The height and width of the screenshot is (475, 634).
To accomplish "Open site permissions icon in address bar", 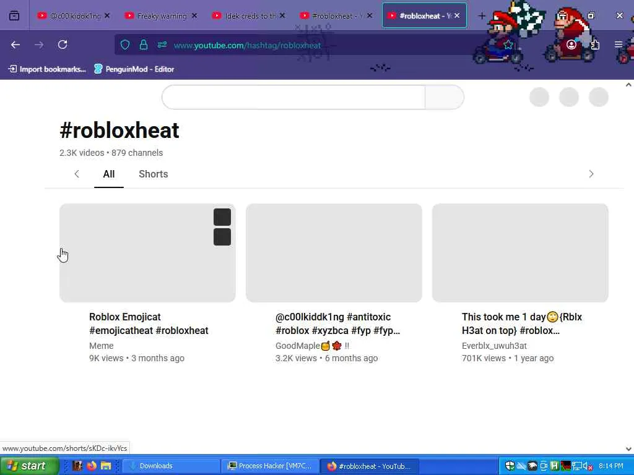I will click(x=162, y=45).
